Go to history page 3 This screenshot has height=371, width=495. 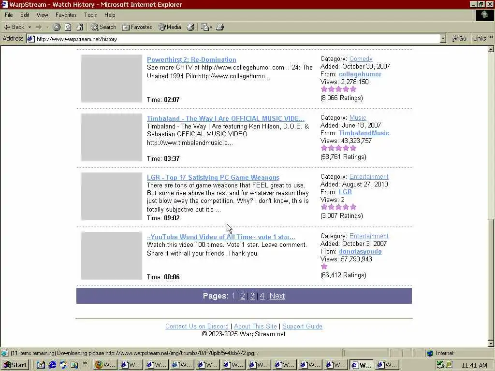click(x=252, y=296)
